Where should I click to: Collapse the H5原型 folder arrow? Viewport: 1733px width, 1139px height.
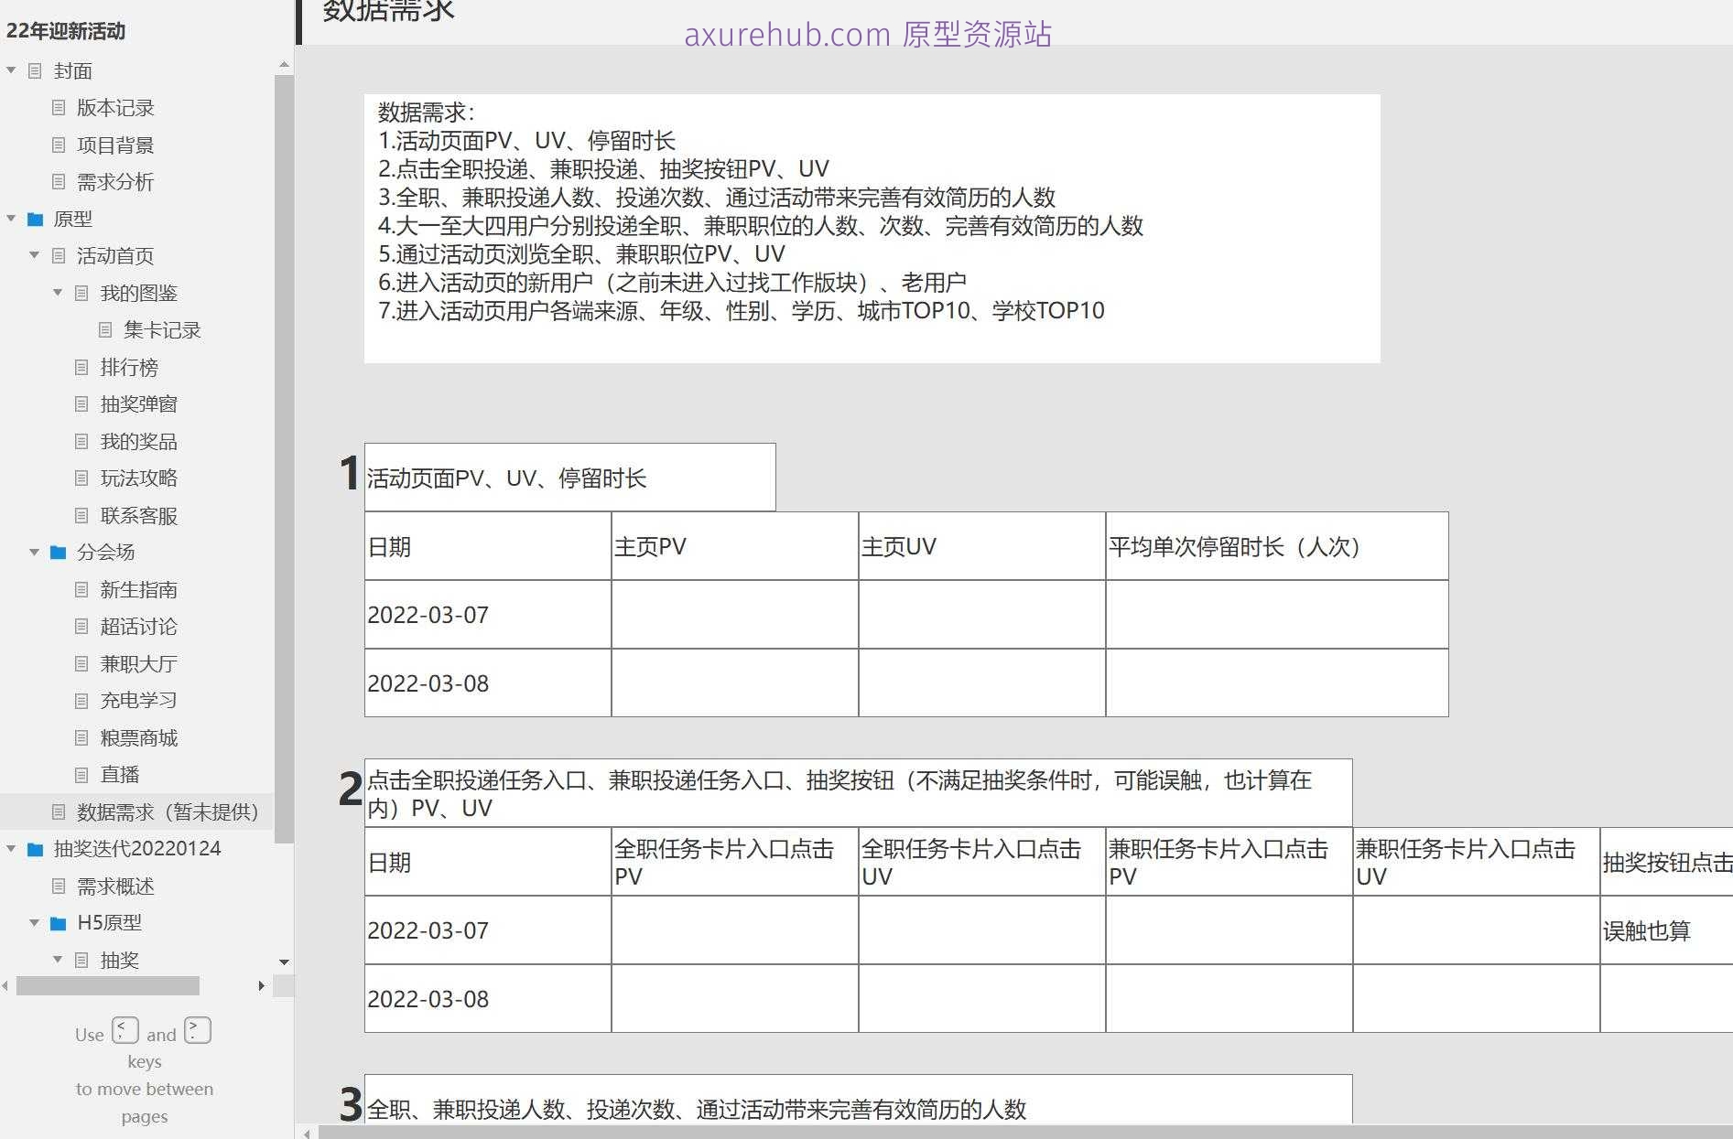coord(35,923)
